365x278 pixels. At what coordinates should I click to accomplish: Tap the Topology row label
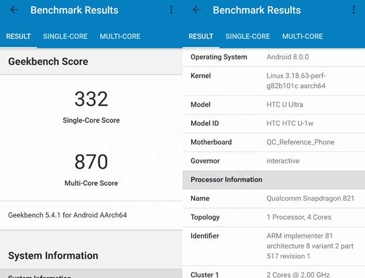[x=205, y=217]
